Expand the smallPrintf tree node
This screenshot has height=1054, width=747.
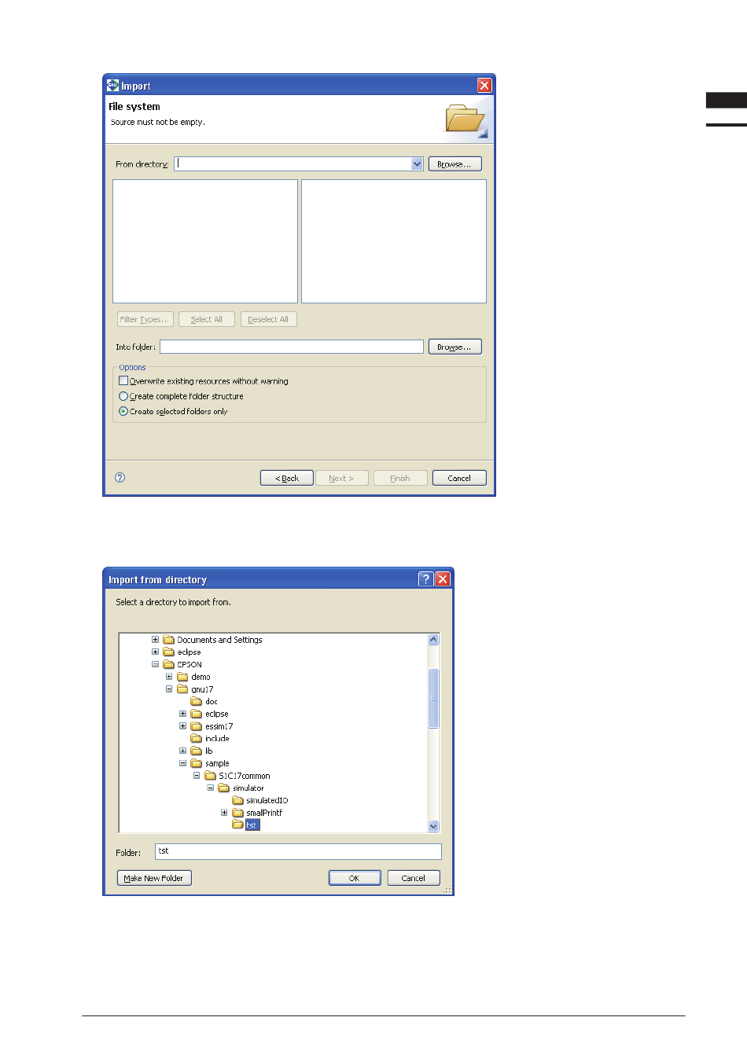point(224,813)
